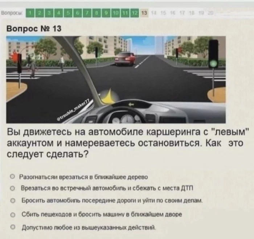Go to question 17 number
Image resolution: width=254 pixels, height=239 pixels.
pos(182,13)
